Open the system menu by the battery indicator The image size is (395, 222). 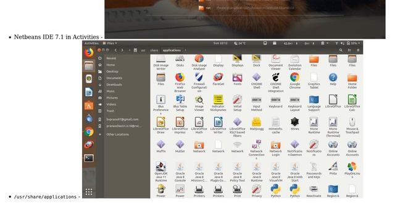(353, 43)
